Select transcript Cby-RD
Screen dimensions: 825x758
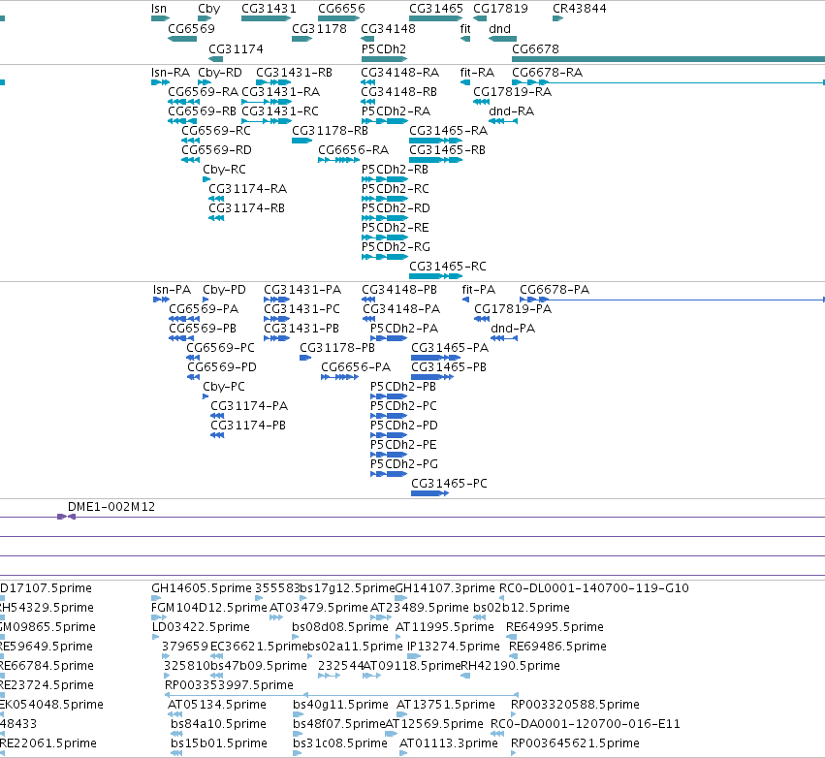point(220,72)
